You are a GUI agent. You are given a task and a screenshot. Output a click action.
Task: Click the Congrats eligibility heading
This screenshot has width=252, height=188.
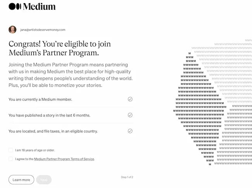click(54, 48)
